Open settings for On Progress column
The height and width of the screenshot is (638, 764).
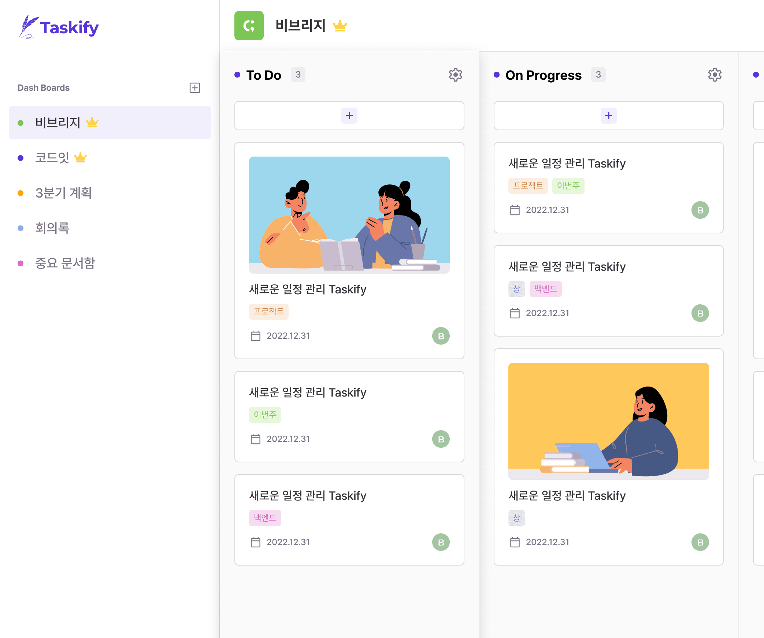(x=715, y=75)
